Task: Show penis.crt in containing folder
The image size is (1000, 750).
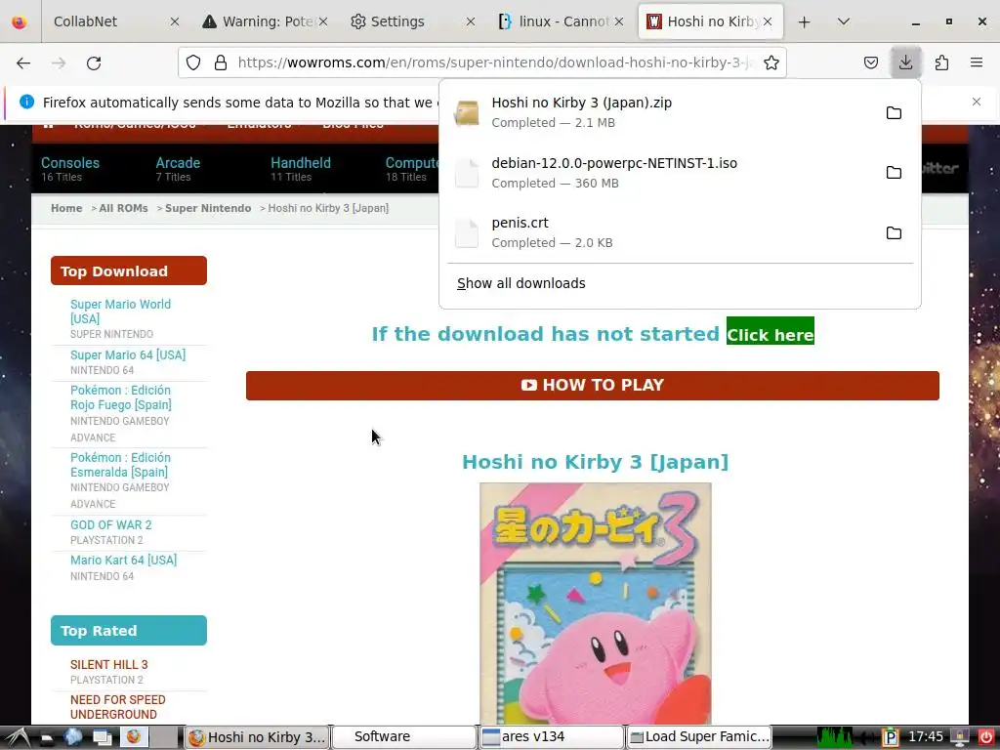Action: [x=894, y=232]
